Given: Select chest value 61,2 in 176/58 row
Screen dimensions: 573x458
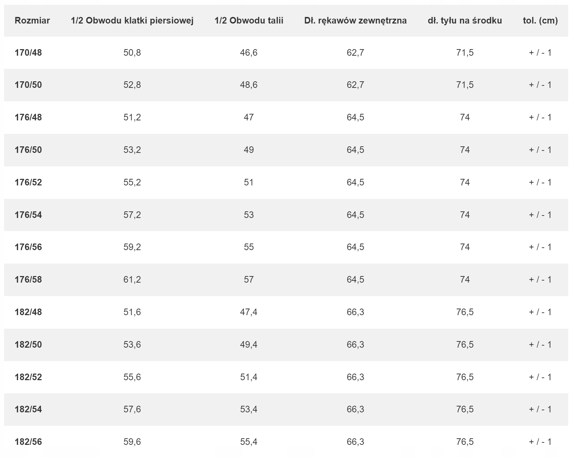Looking at the screenshot, I should pos(132,280).
